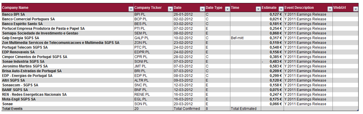Select the Galp Energia SGPS SA cell
The width and height of the screenshot is (363, 114).
(67, 38)
